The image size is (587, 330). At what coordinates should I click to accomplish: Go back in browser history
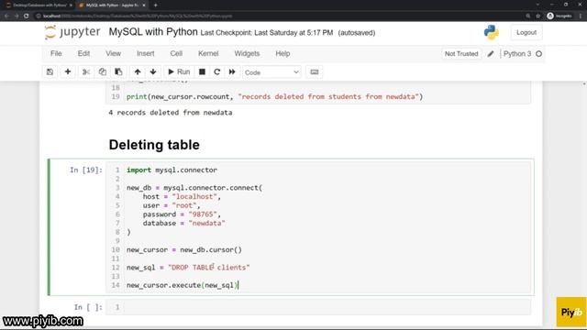tap(6, 16)
